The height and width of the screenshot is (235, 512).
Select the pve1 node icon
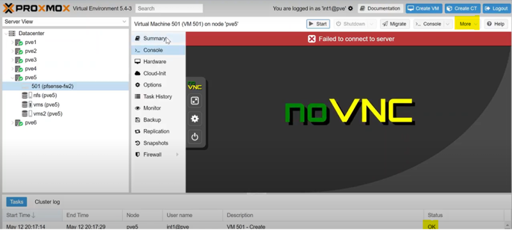coord(19,42)
